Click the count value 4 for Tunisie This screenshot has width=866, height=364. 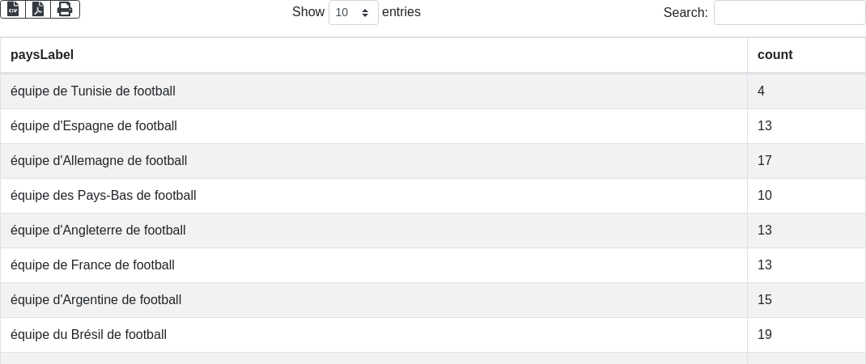click(x=762, y=91)
